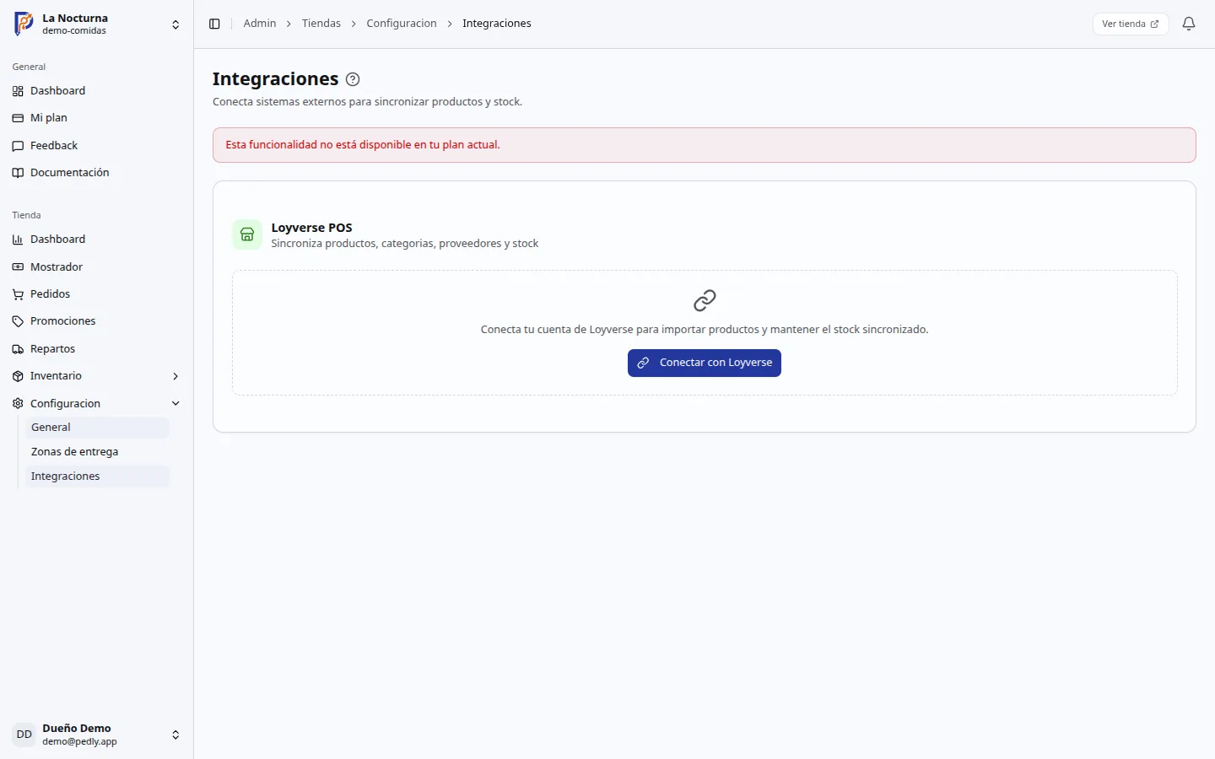Click the Loyverse POS title
Image resolution: width=1215 pixels, height=759 pixels.
click(312, 228)
